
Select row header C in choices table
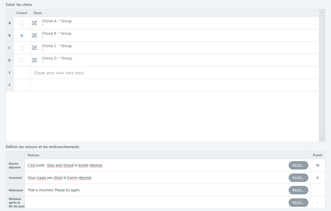(10, 48)
